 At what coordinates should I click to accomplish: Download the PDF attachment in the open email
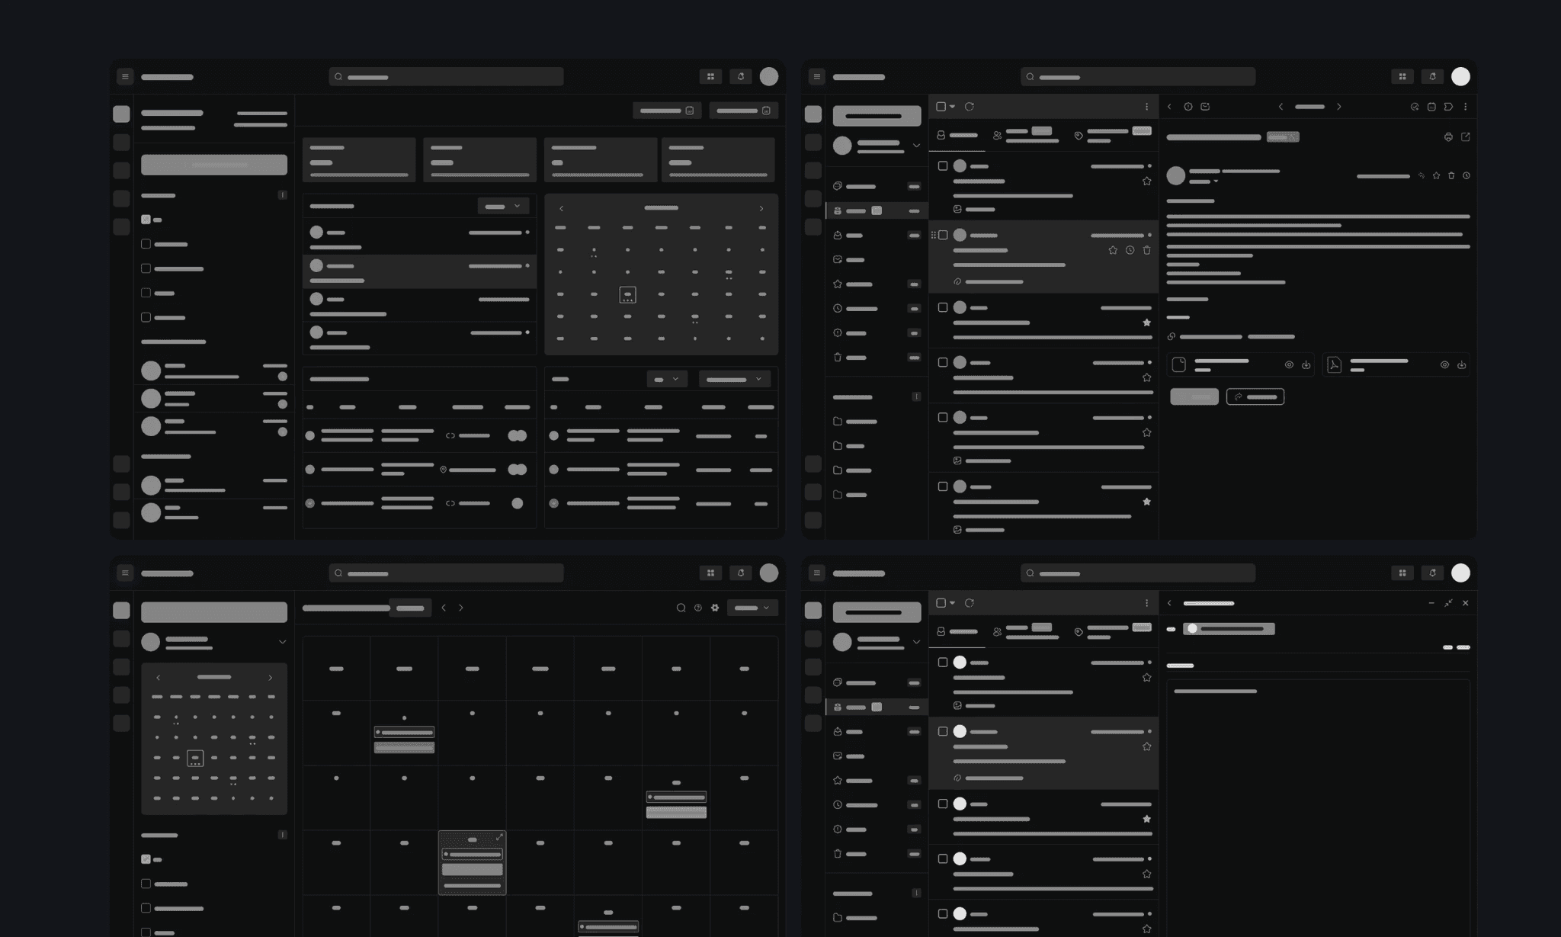pyautogui.click(x=1461, y=365)
